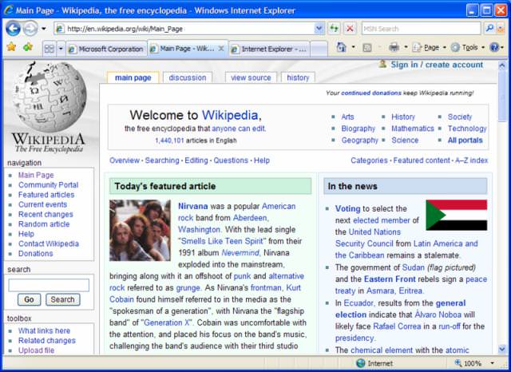Refresh the page using the green arrows icon
This screenshot has height=372, width=511.
pos(334,29)
